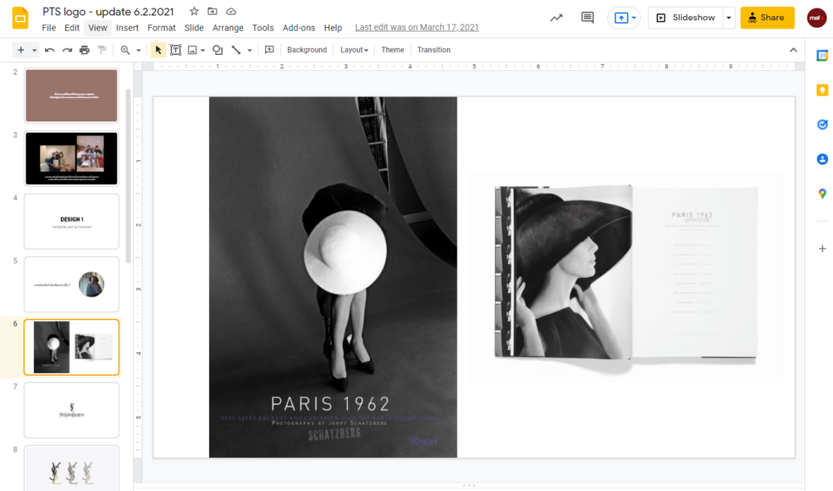833x491 pixels.
Task: Select the Line tool
Action: pyautogui.click(x=237, y=49)
